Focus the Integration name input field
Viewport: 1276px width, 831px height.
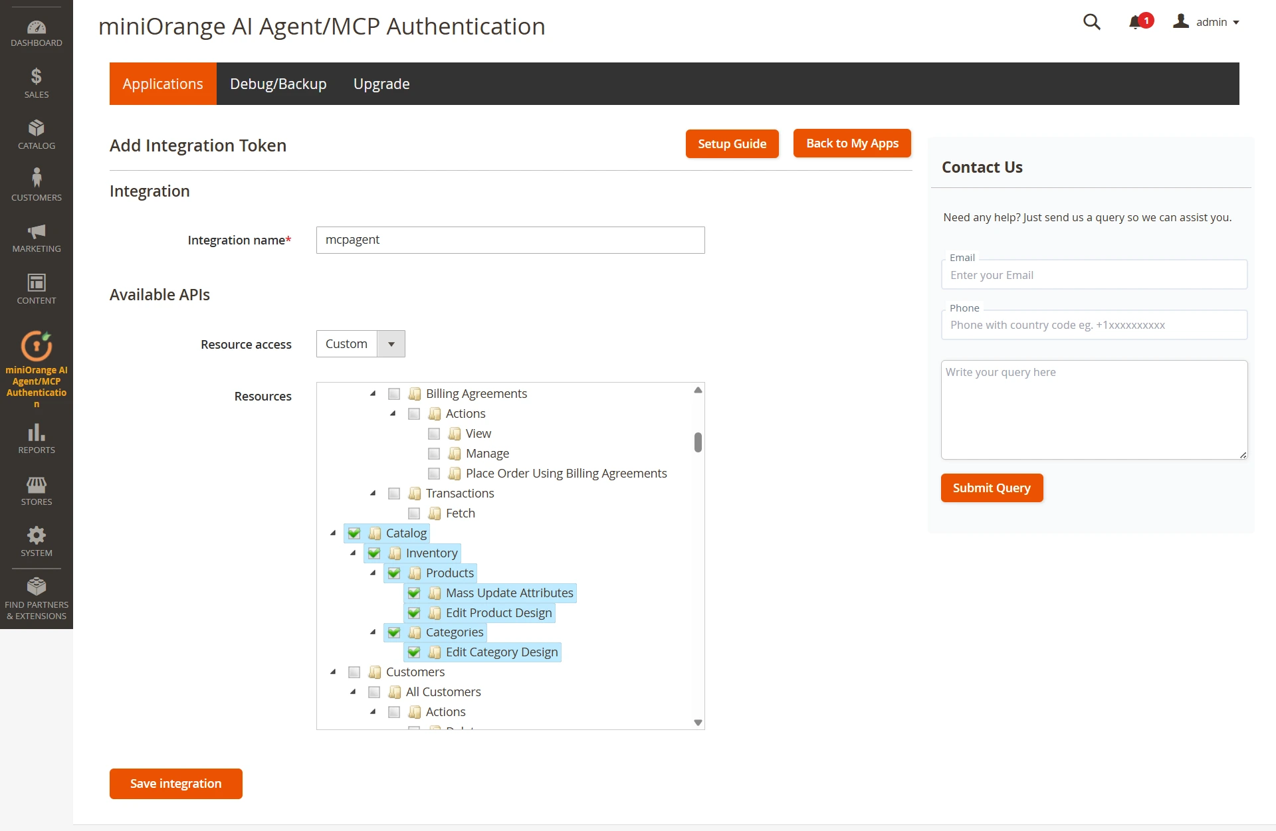tap(510, 240)
